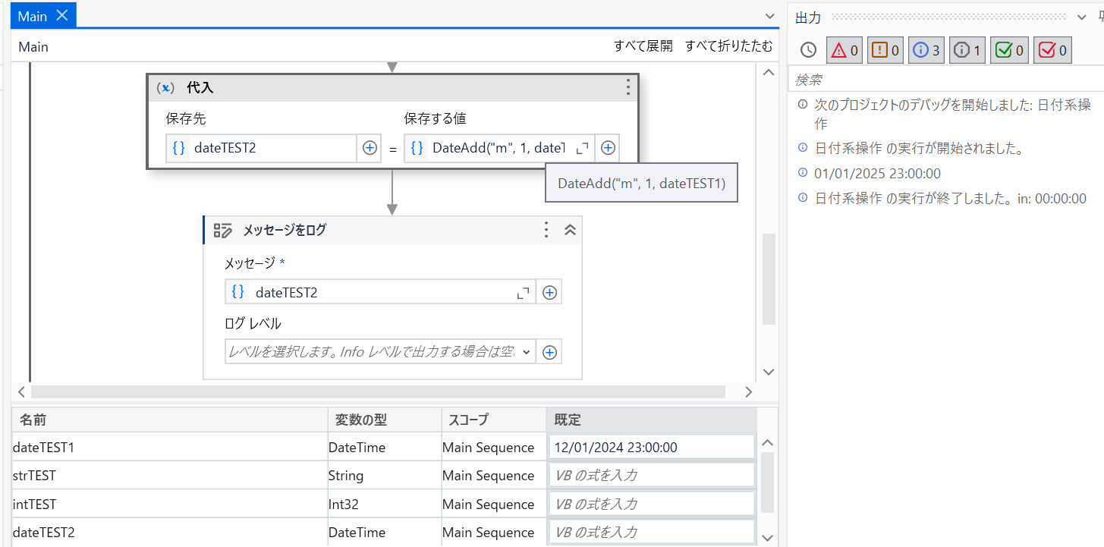
Task: Sort variables by 変数の型 column header
Action: point(384,420)
